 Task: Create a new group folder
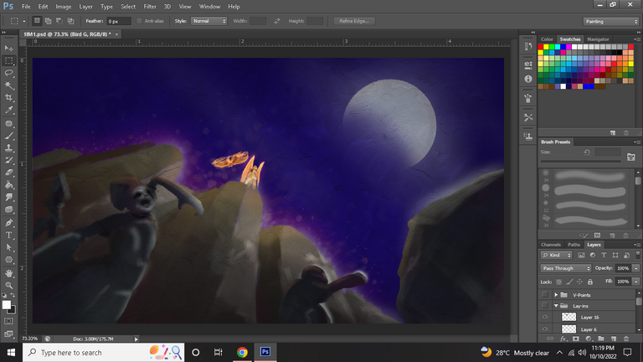(x=601, y=339)
